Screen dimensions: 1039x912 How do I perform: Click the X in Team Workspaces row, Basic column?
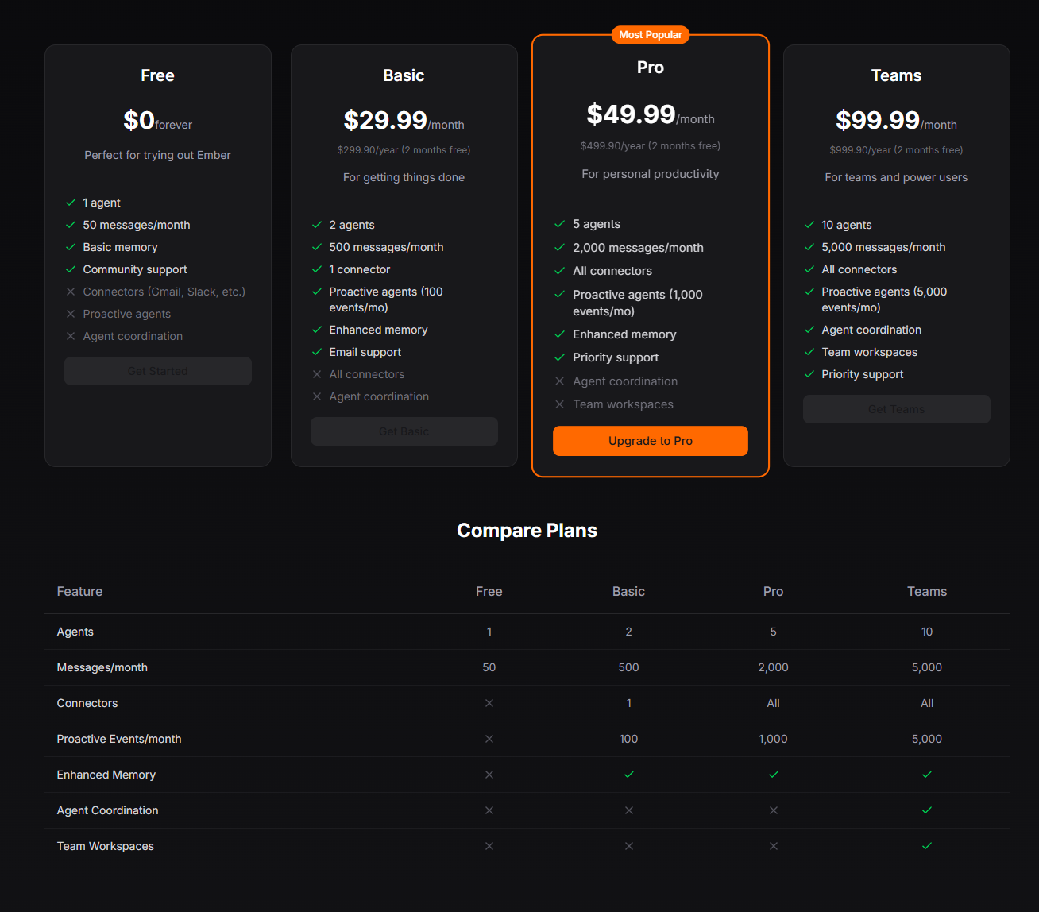pos(629,846)
